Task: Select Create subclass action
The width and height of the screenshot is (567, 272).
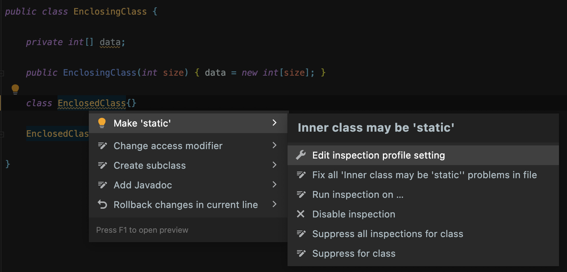Action: (x=188, y=165)
